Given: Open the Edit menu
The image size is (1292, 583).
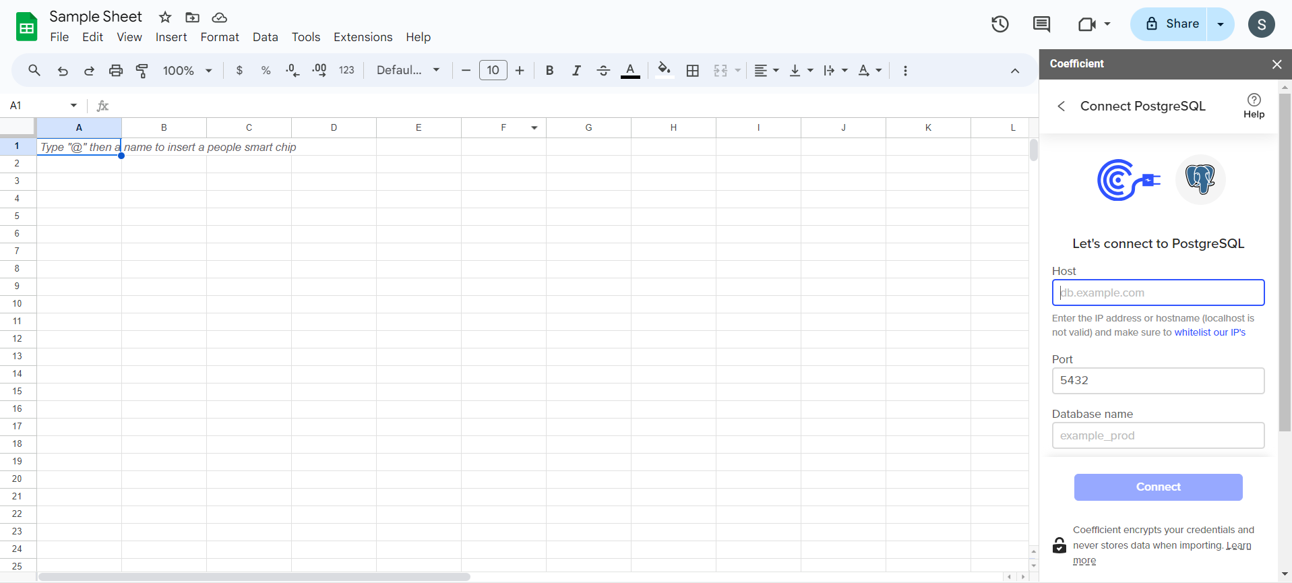Looking at the screenshot, I should click(x=92, y=37).
